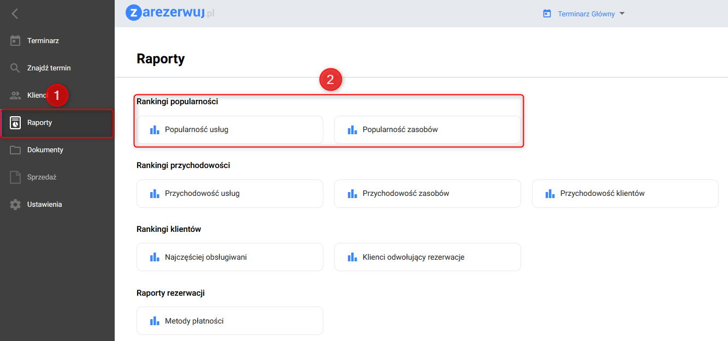Click the calendar icon beside Terminarz Główny
The width and height of the screenshot is (728, 341).
click(x=547, y=14)
